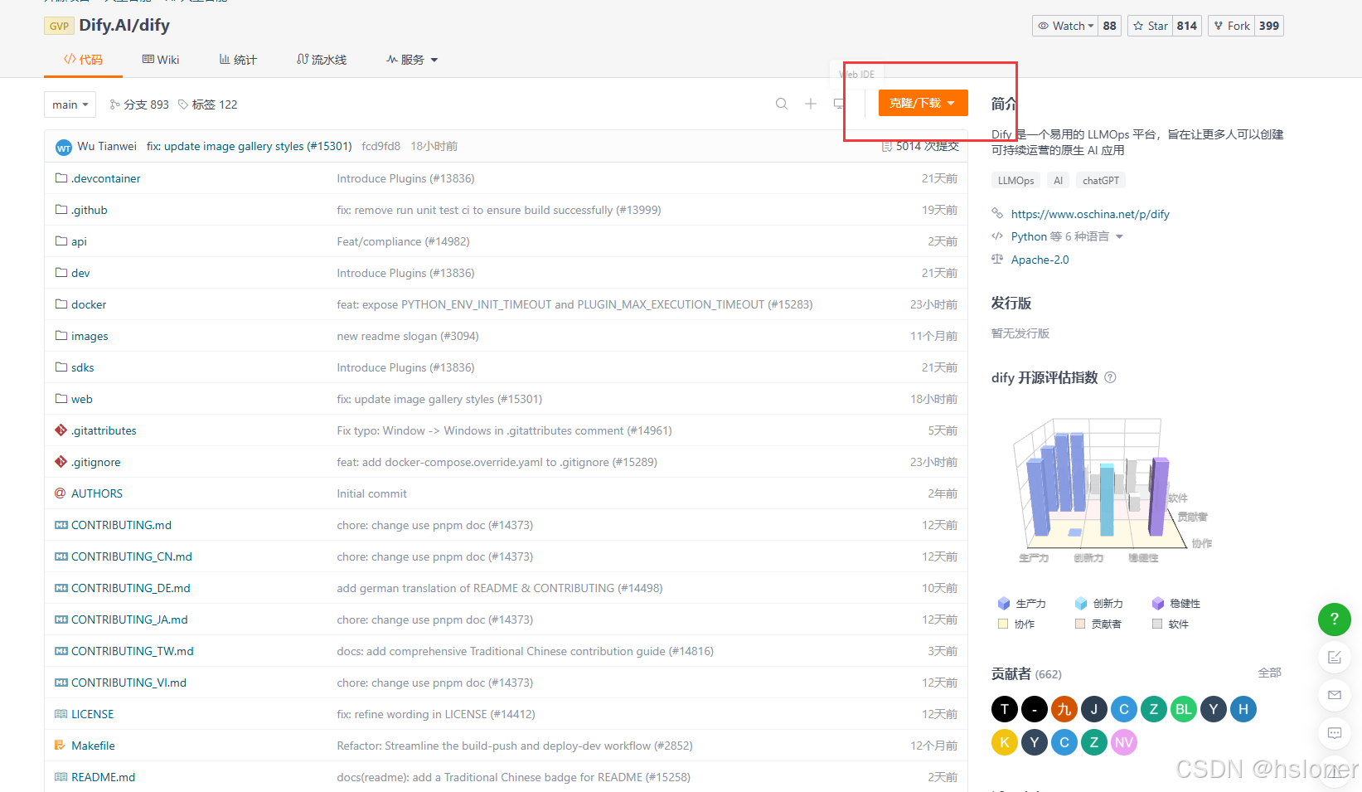Expand the 克隆/下载 dropdown button
This screenshot has height=792, width=1362.
(923, 103)
